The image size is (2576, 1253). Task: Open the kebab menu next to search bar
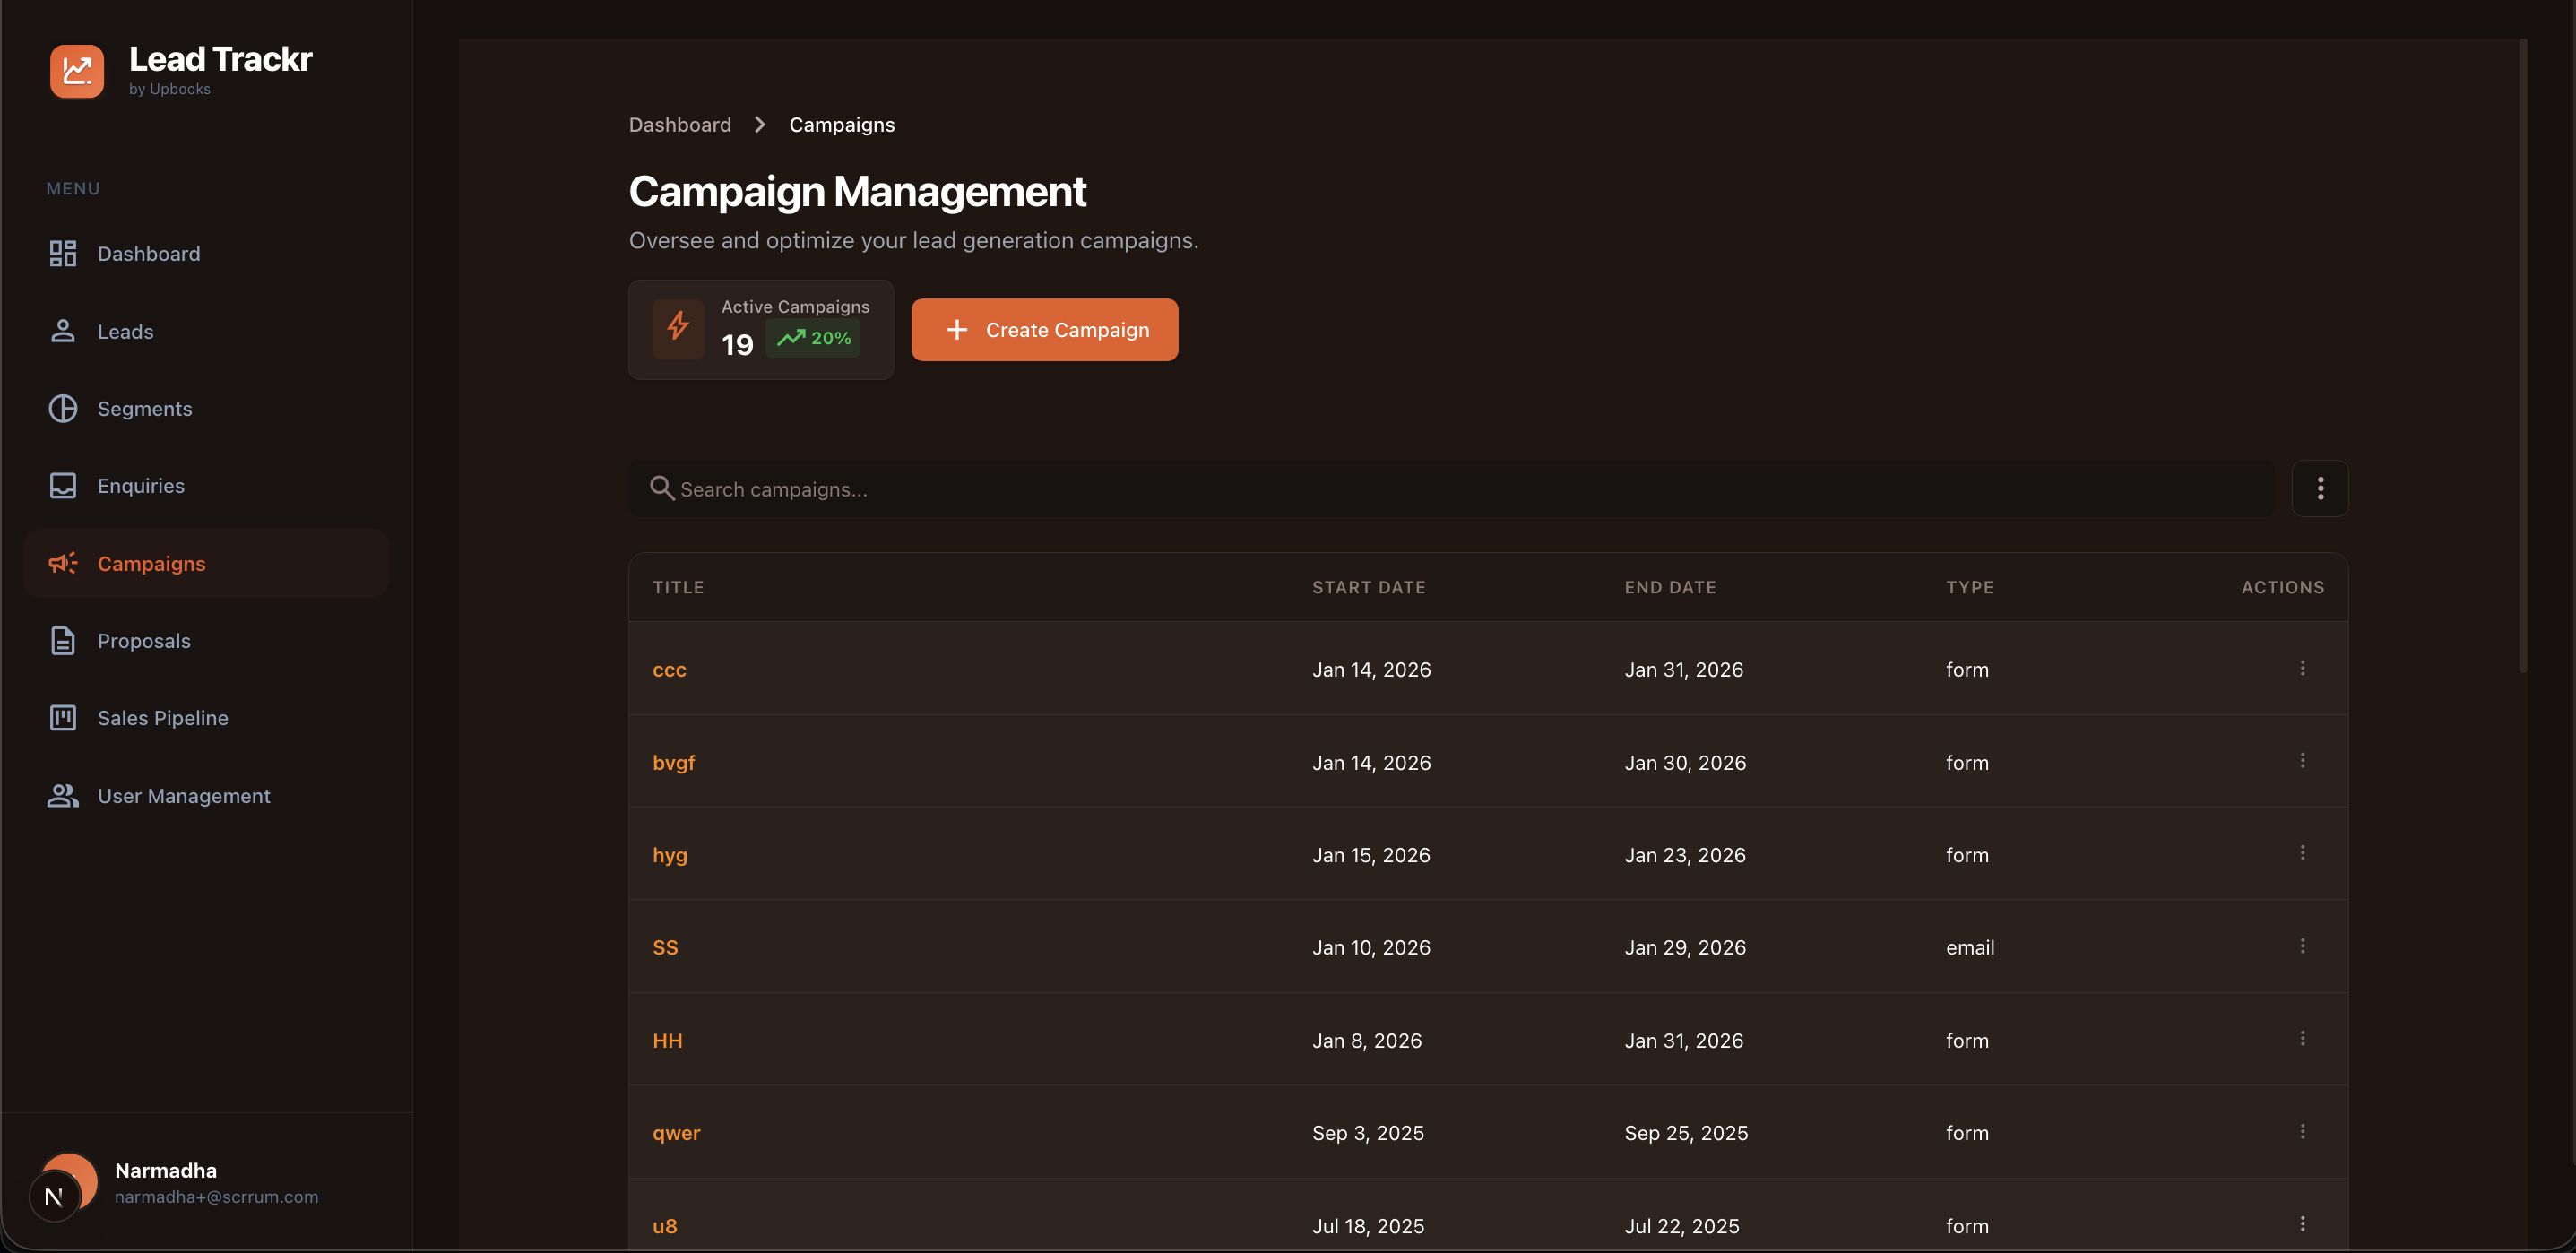click(2320, 488)
